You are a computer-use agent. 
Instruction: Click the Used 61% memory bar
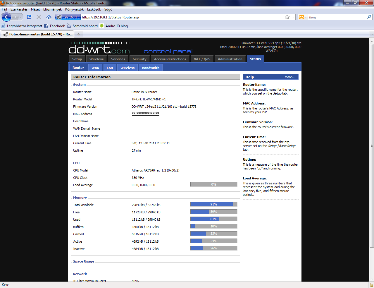click(x=214, y=219)
